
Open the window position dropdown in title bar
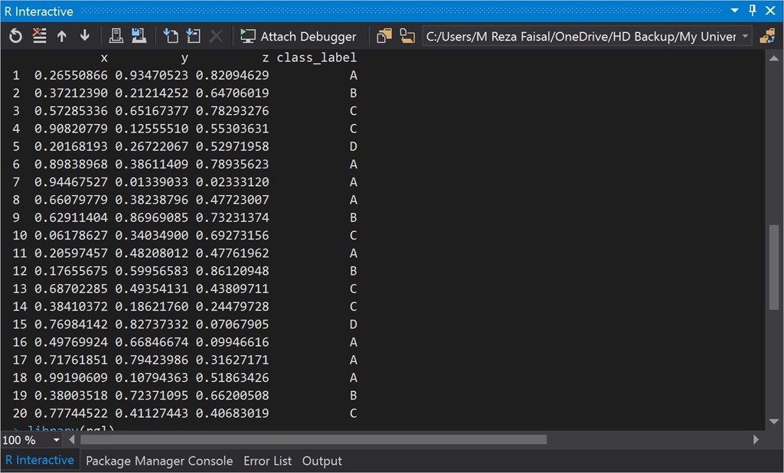coord(734,11)
